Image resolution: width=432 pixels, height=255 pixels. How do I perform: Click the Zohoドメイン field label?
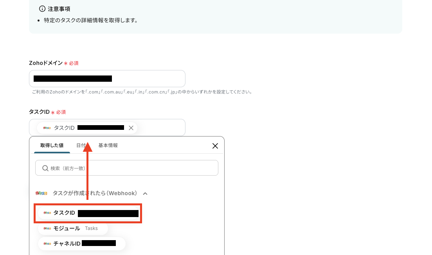click(x=46, y=63)
